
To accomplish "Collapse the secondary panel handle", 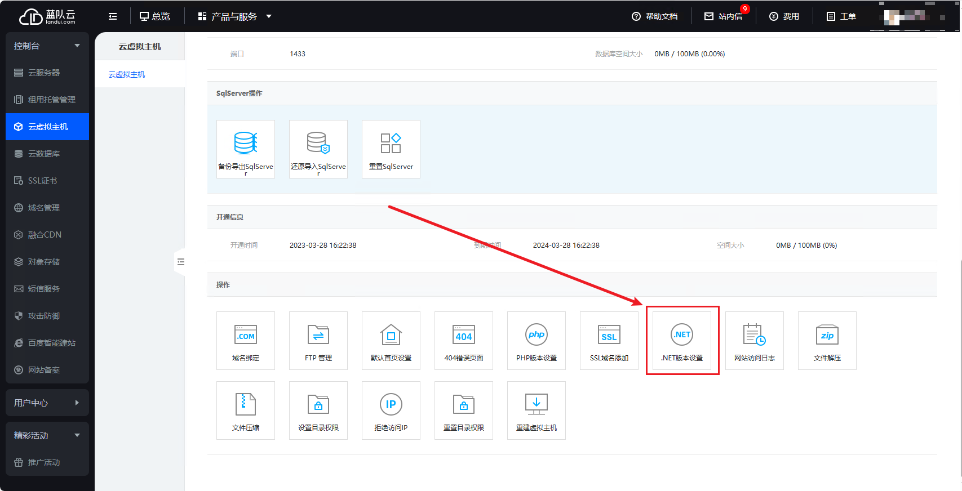I will click(x=180, y=262).
